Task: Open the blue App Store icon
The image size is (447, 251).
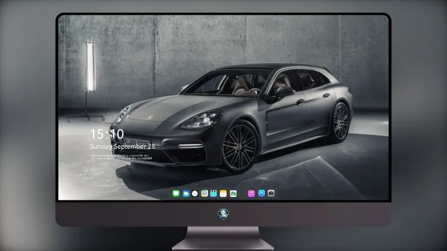Action: 262,193
